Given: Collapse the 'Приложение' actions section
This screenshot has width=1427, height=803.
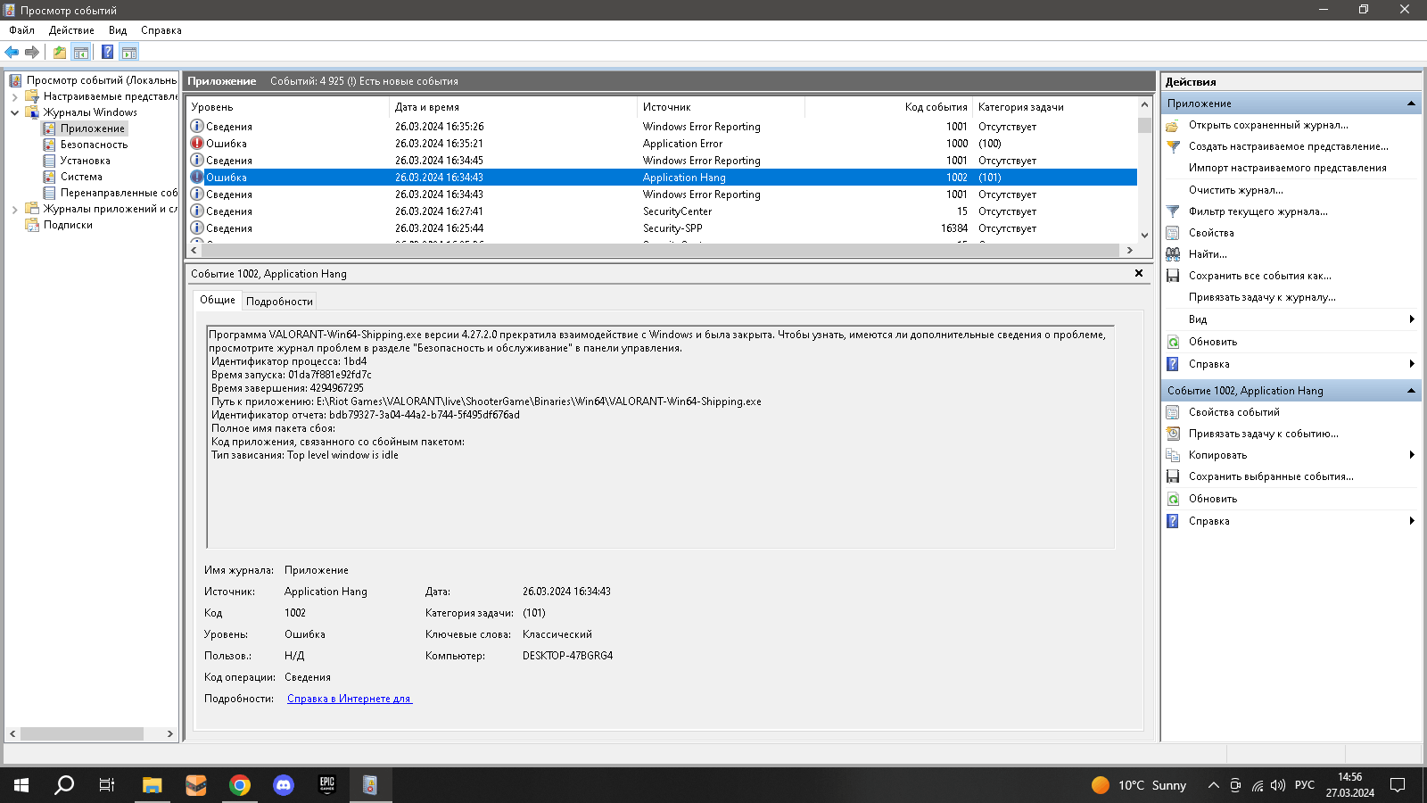Looking at the screenshot, I should pyautogui.click(x=1411, y=103).
